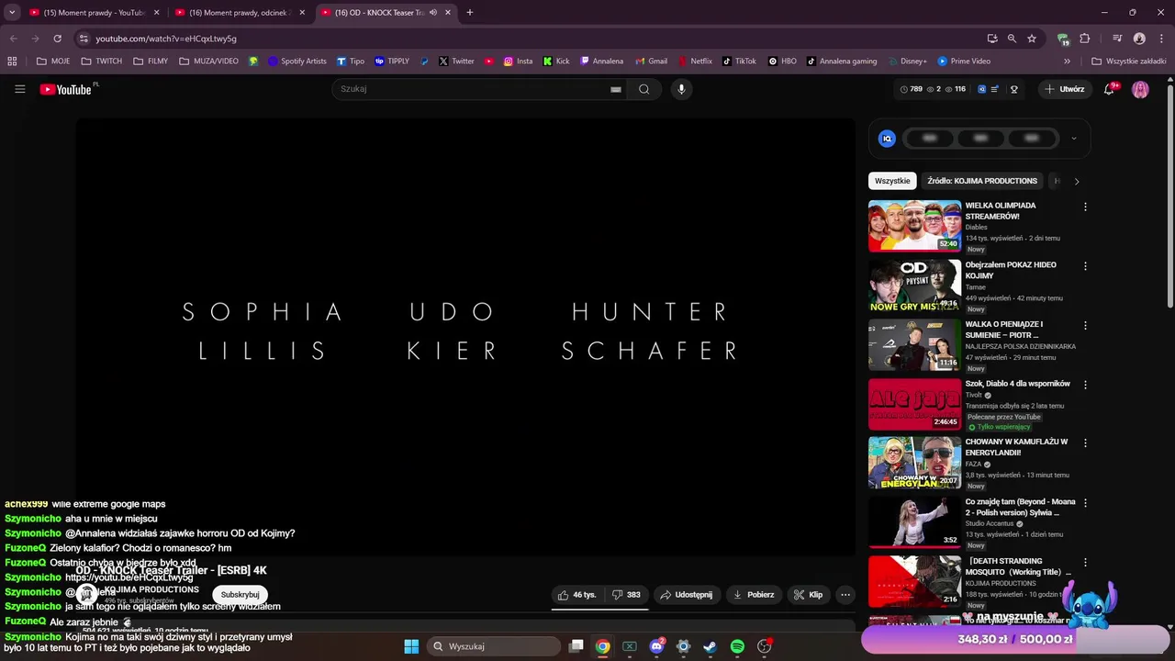Click the install/cast screen icon in the address bar
The height and width of the screenshot is (661, 1175).
pos(992,39)
